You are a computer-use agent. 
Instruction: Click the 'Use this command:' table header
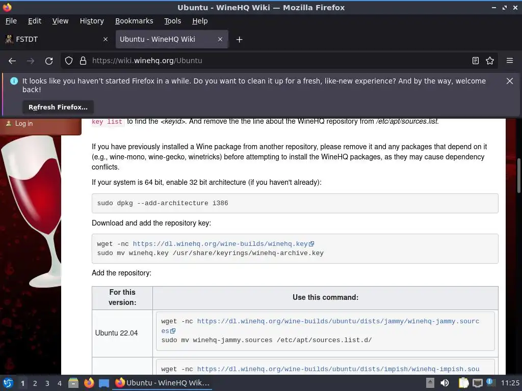(325, 297)
